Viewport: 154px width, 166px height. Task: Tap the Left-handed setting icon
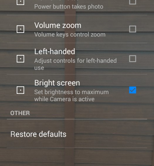click(x=21, y=59)
